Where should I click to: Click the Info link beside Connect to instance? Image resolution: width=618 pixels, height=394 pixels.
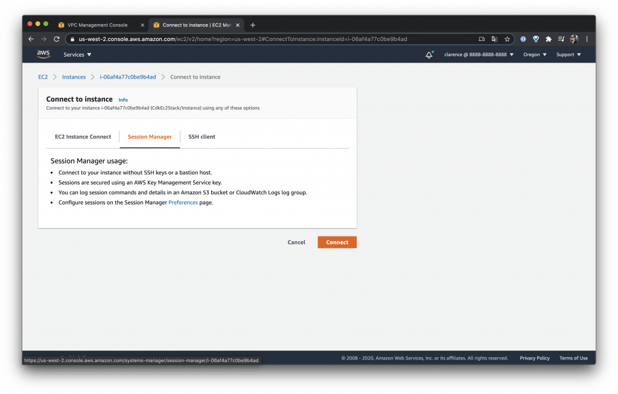[123, 100]
